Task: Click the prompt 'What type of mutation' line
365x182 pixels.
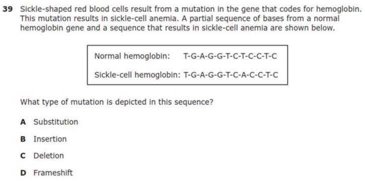Action: pos(117,102)
